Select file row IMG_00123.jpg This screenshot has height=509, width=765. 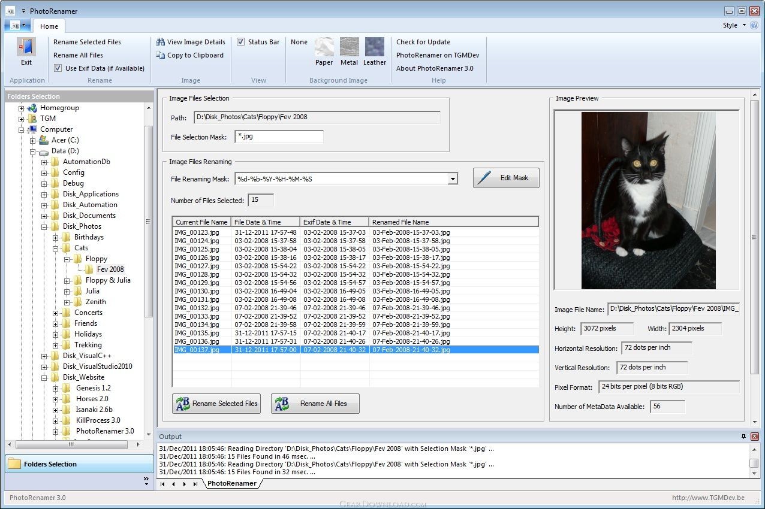356,232
